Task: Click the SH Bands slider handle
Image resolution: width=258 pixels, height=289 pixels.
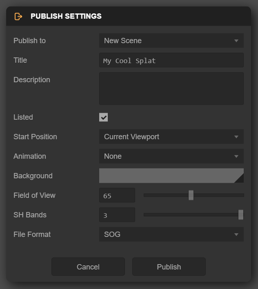Action: (x=241, y=215)
